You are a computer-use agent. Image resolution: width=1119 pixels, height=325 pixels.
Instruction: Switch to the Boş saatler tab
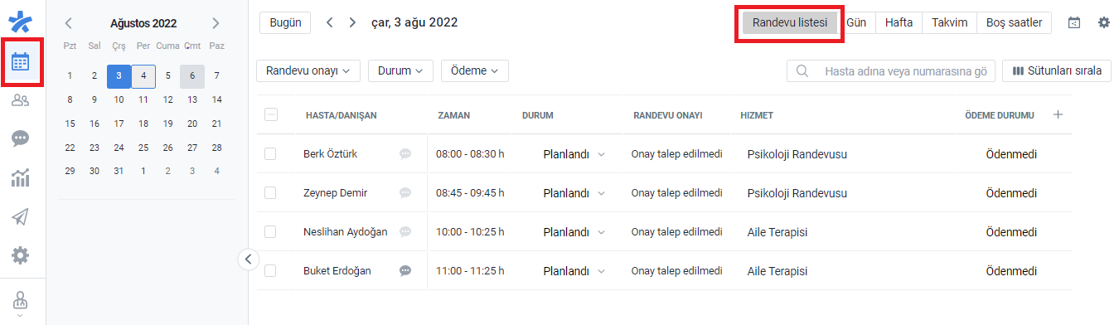(1015, 22)
